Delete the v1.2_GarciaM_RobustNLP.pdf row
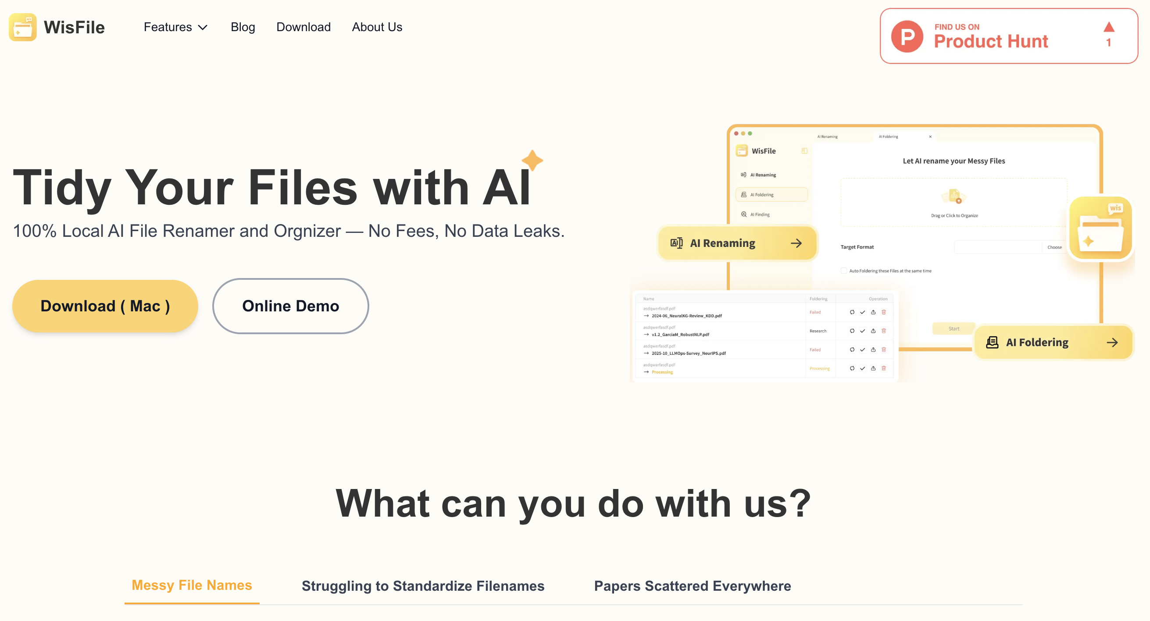 (884, 331)
